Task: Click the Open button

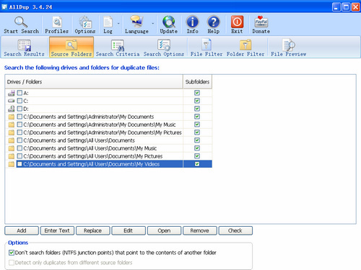Action: point(164,230)
